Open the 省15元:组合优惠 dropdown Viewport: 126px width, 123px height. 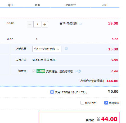coord(47,49)
